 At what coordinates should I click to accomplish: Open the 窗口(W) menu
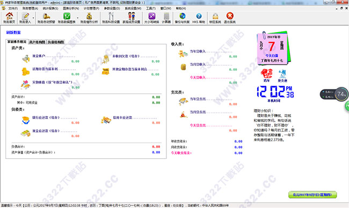coord(165,8)
